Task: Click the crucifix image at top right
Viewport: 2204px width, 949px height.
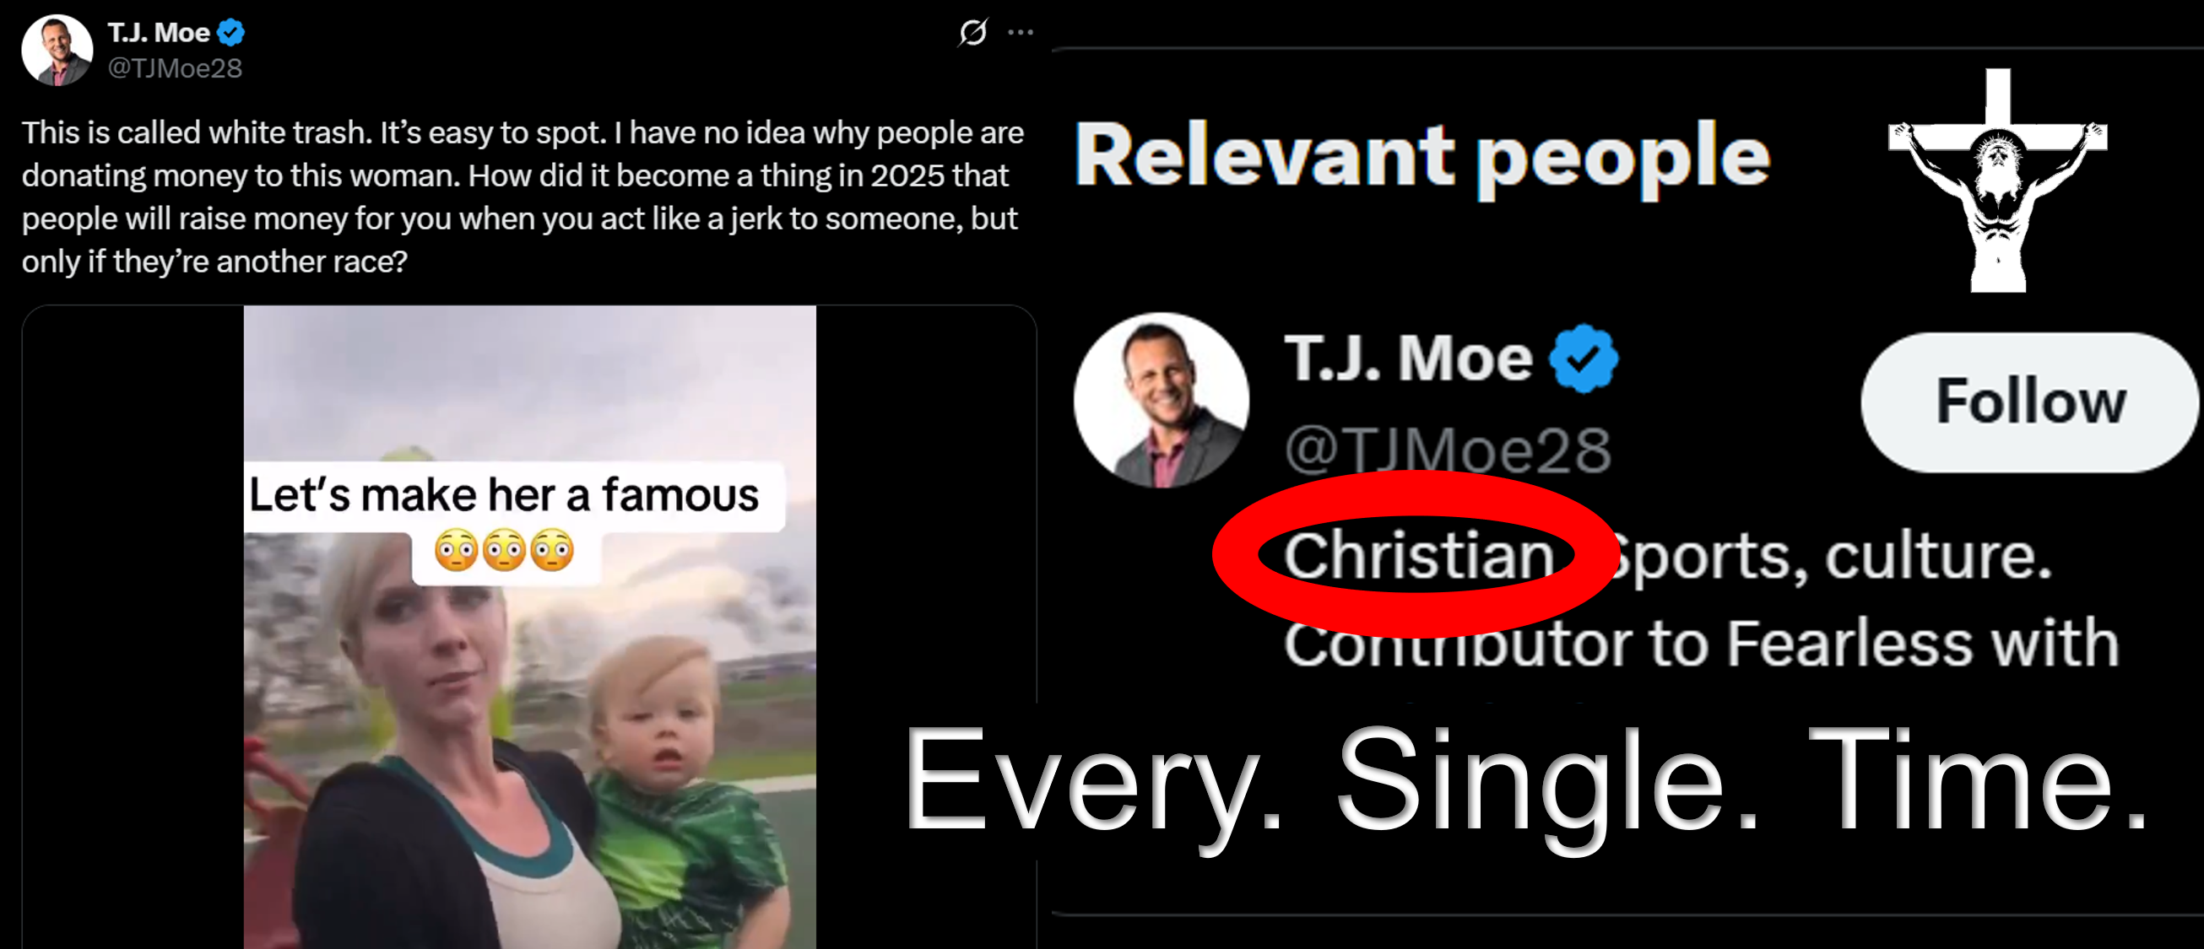Action: (x=1998, y=181)
